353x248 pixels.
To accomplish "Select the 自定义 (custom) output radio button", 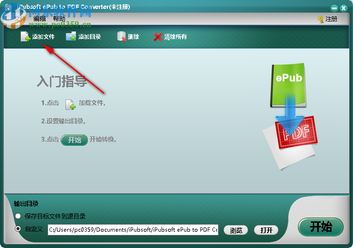I will pyautogui.click(x=18, y=229).
